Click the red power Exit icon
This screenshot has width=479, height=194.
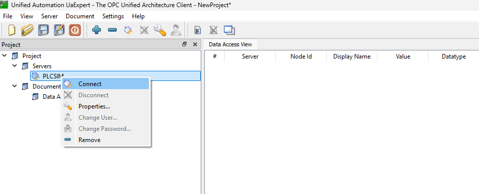[75, 30]
